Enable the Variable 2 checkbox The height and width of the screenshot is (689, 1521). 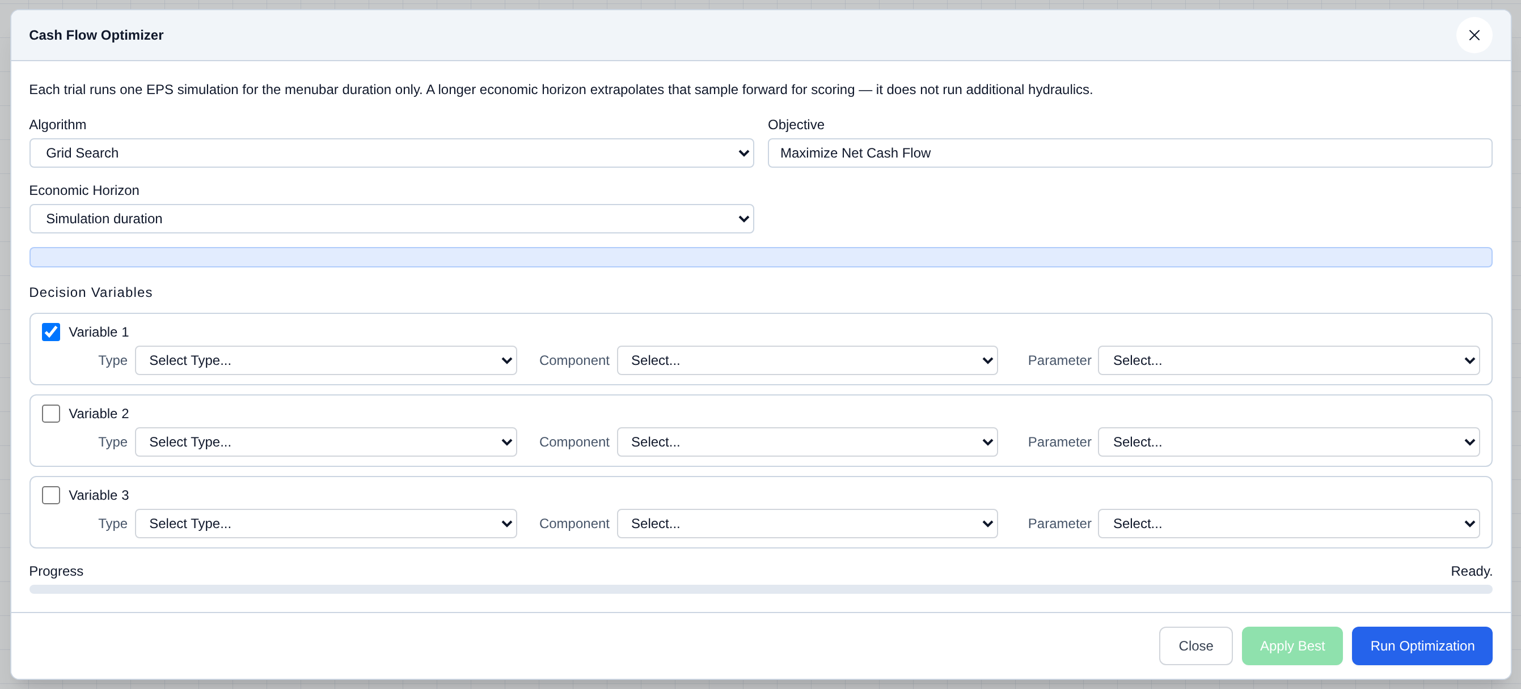tap(51, 413)
